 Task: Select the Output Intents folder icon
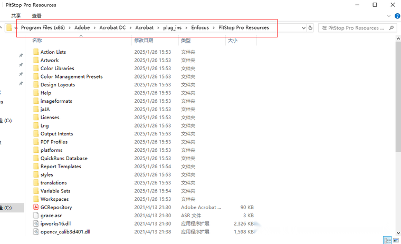click(x=36, y=134)
